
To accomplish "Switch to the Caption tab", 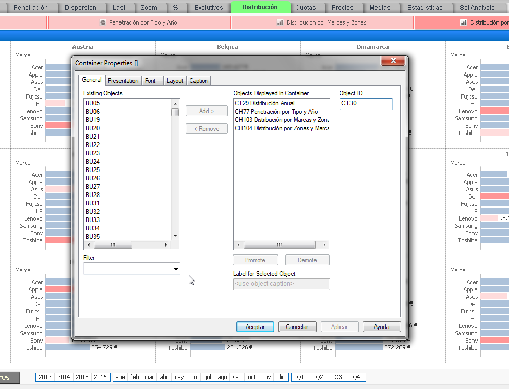I will (199, 80).
